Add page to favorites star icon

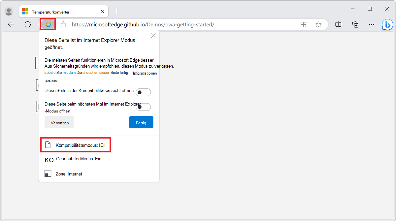click(318, 24)
